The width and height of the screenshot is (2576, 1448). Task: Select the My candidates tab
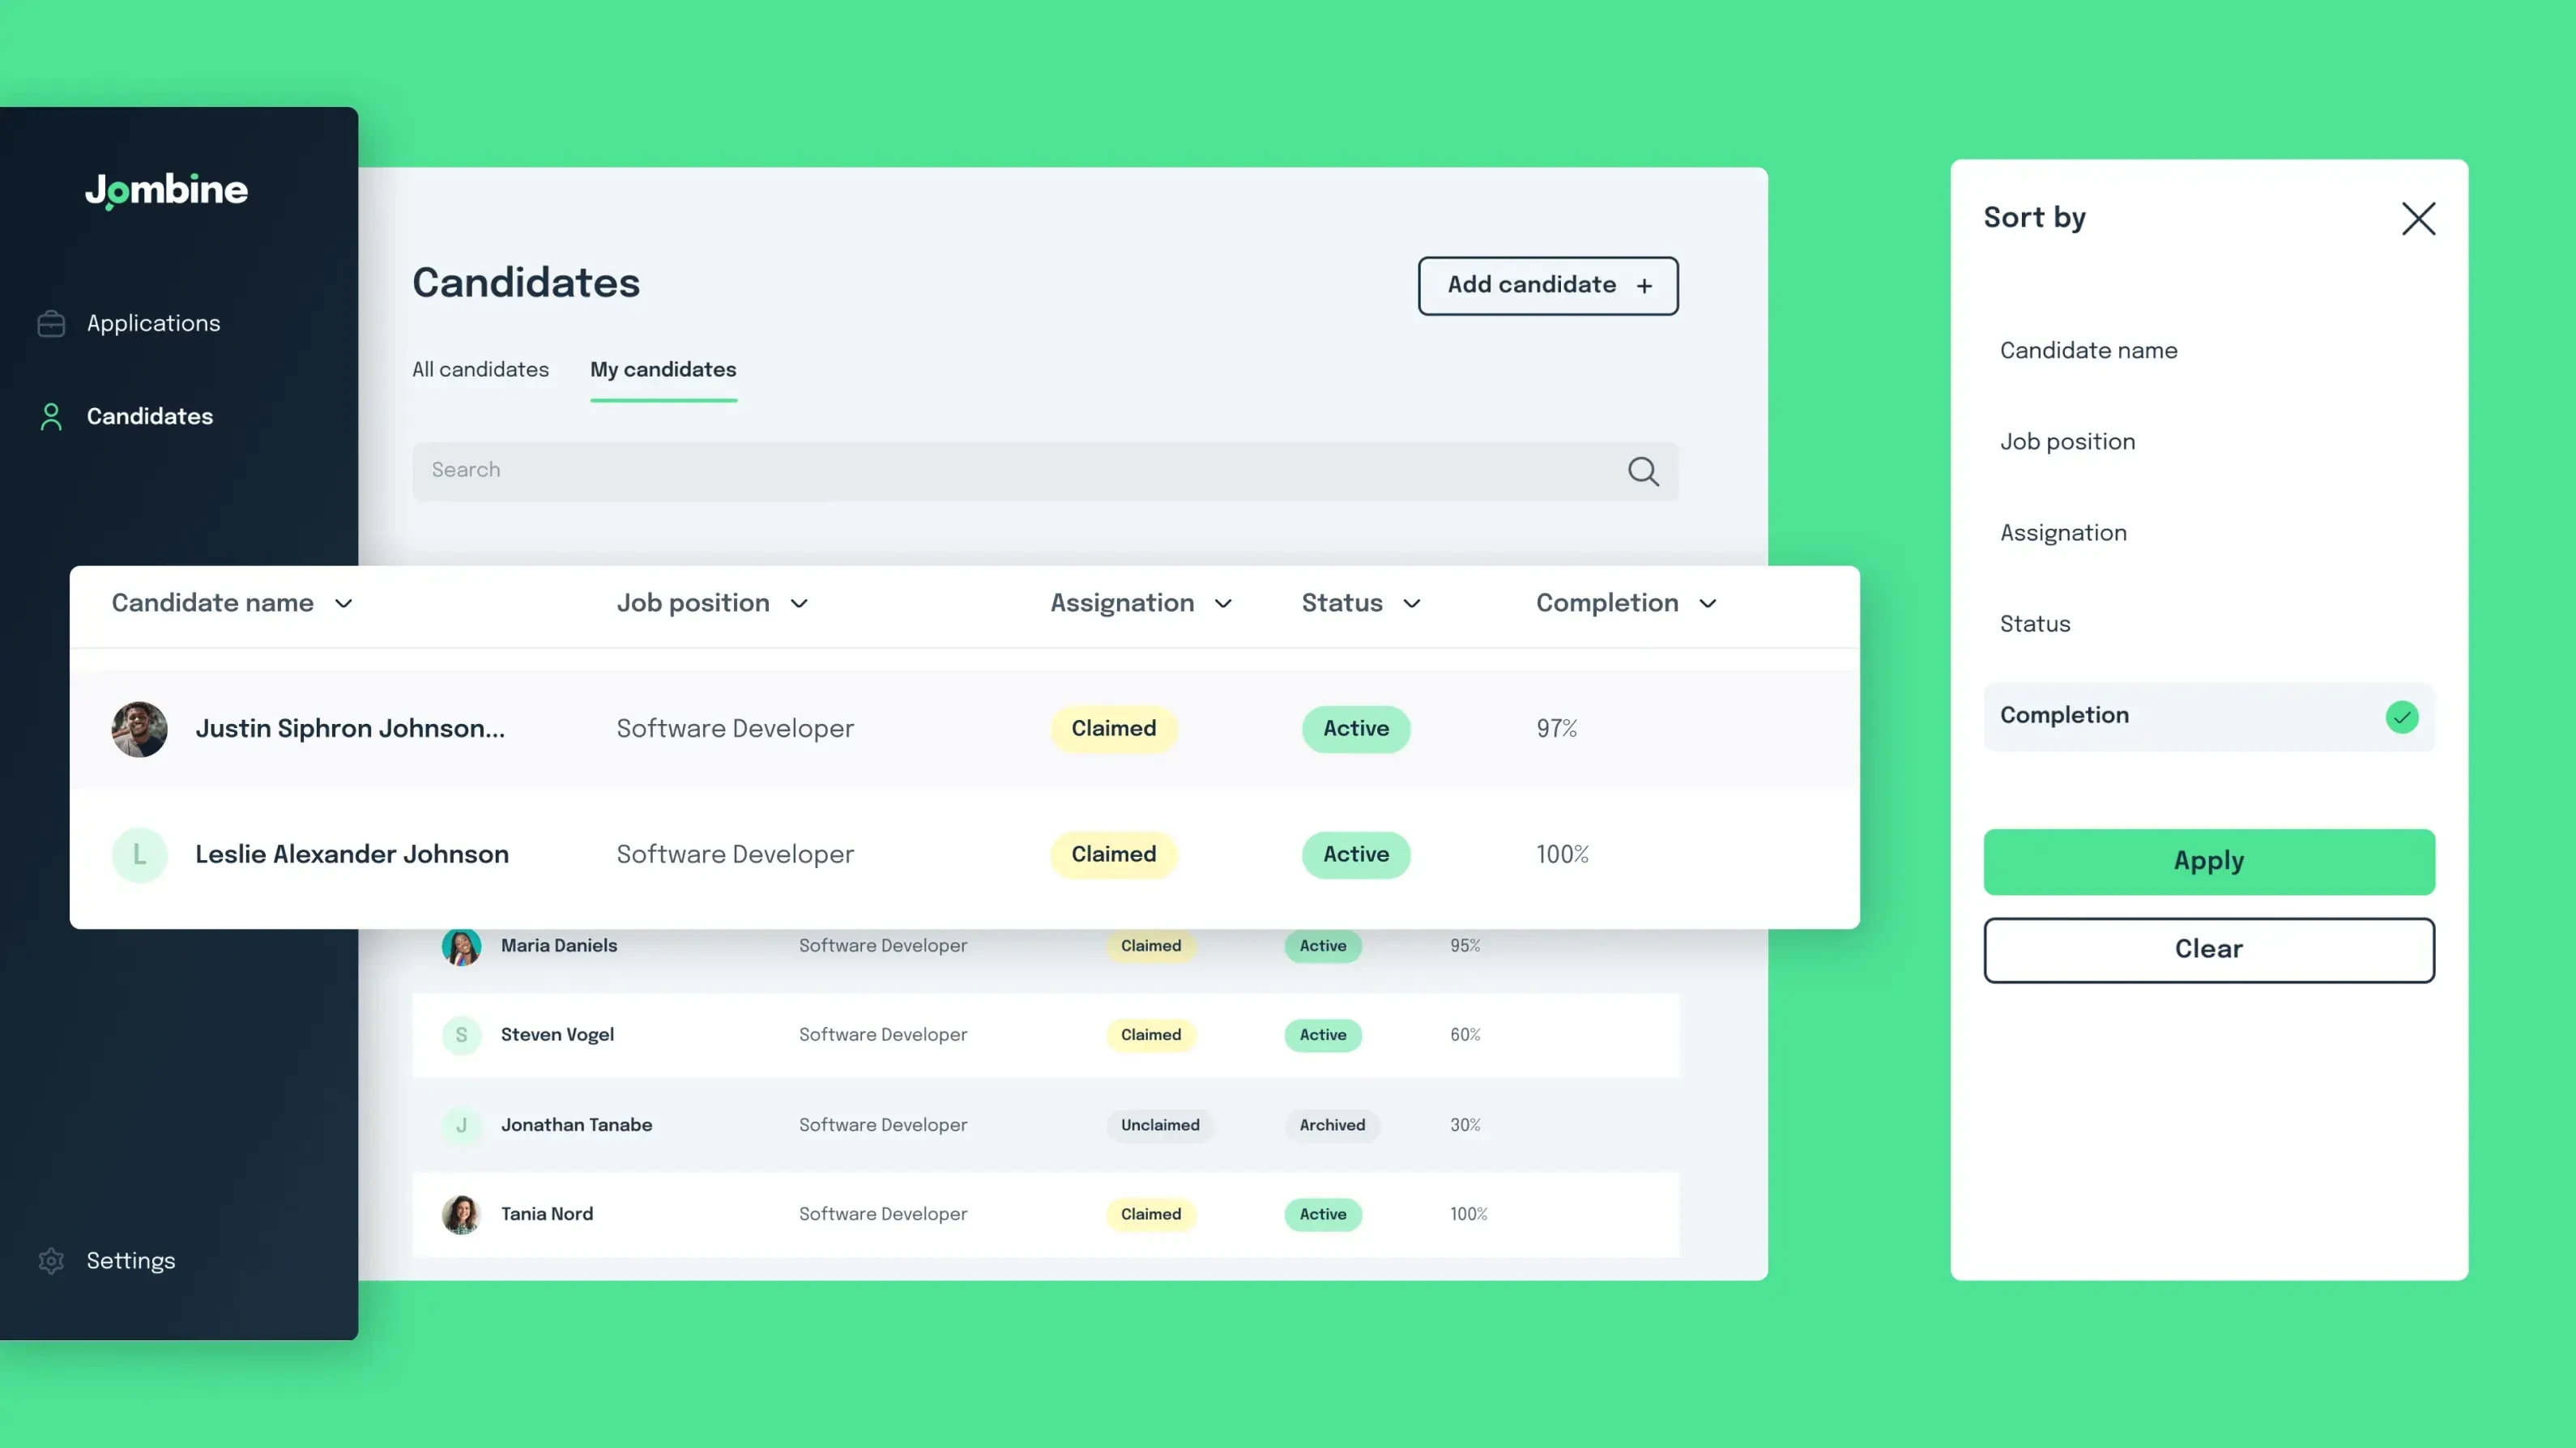[663, 369]
